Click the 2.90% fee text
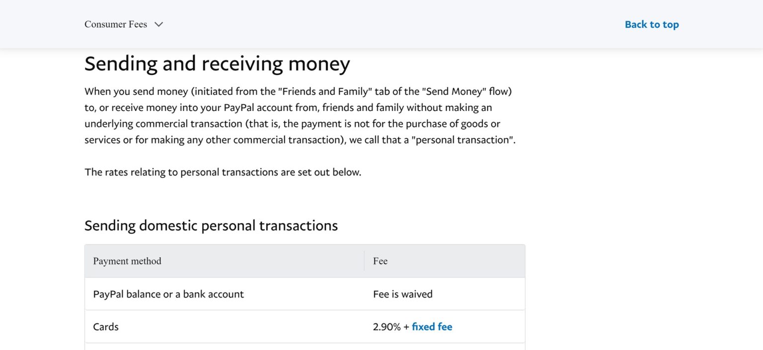 tap(386, 327)
